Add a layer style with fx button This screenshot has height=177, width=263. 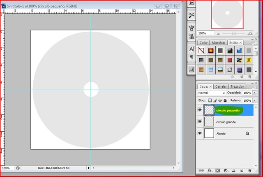[209, 170]
